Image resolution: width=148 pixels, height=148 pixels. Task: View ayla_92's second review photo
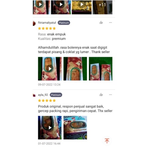[x=75, y=127]
